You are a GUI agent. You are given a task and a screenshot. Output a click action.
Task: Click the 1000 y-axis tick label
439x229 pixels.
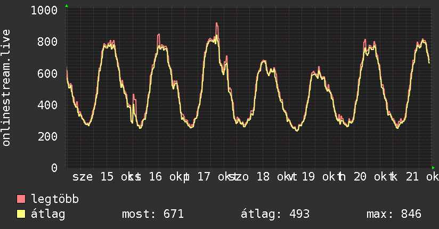tap(44, 10)
